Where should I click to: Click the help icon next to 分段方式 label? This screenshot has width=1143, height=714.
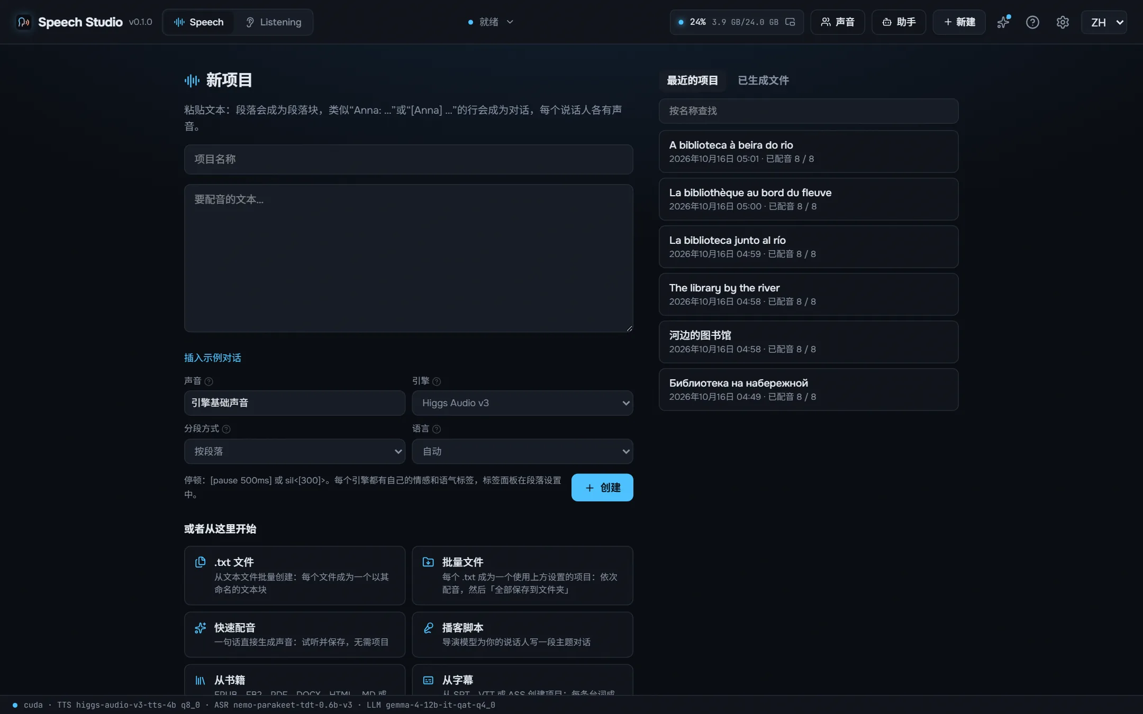(x=226, y=429)
